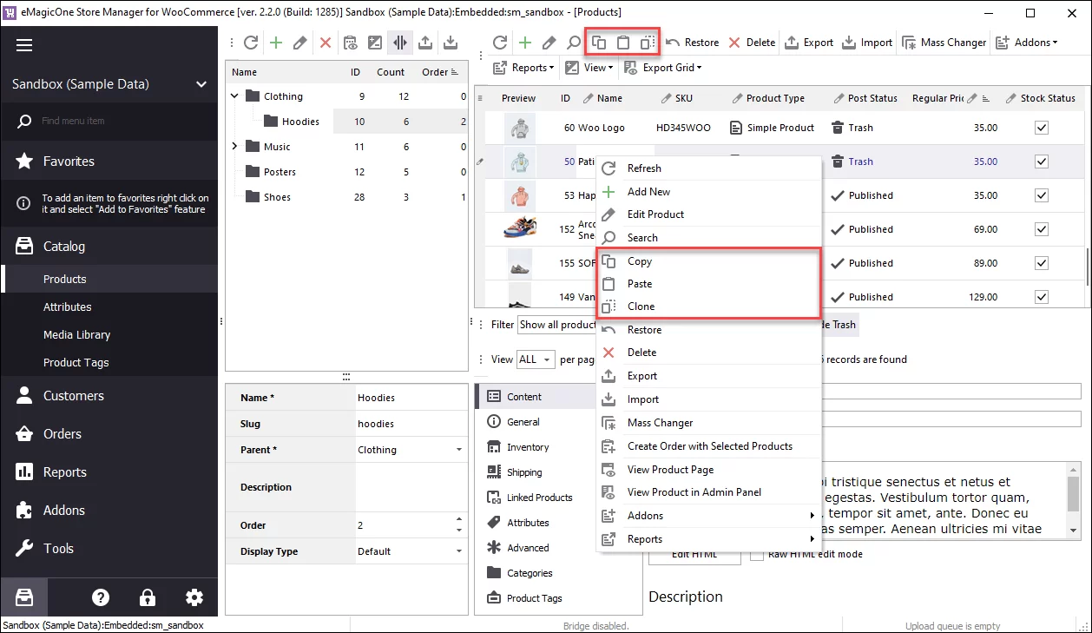Click the hamburger menu icon

[23, 46]
